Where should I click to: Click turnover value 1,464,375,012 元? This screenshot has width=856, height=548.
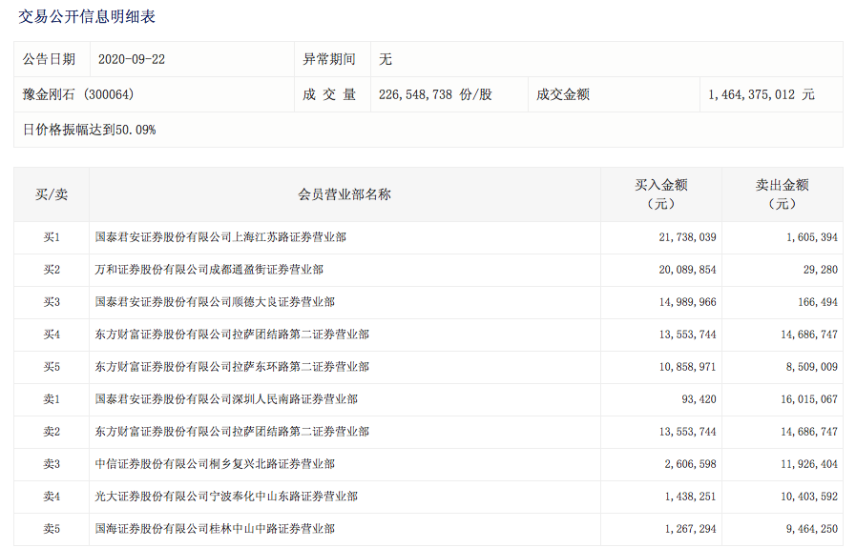(762, 95)
